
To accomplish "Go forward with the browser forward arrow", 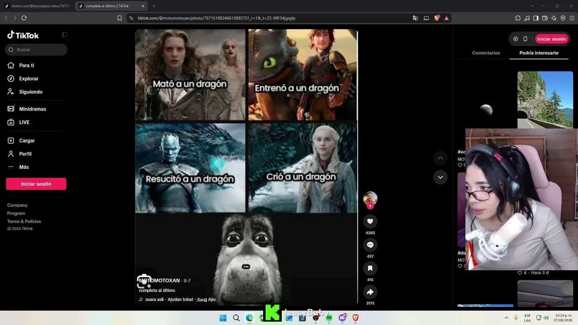I will (14, 18).
